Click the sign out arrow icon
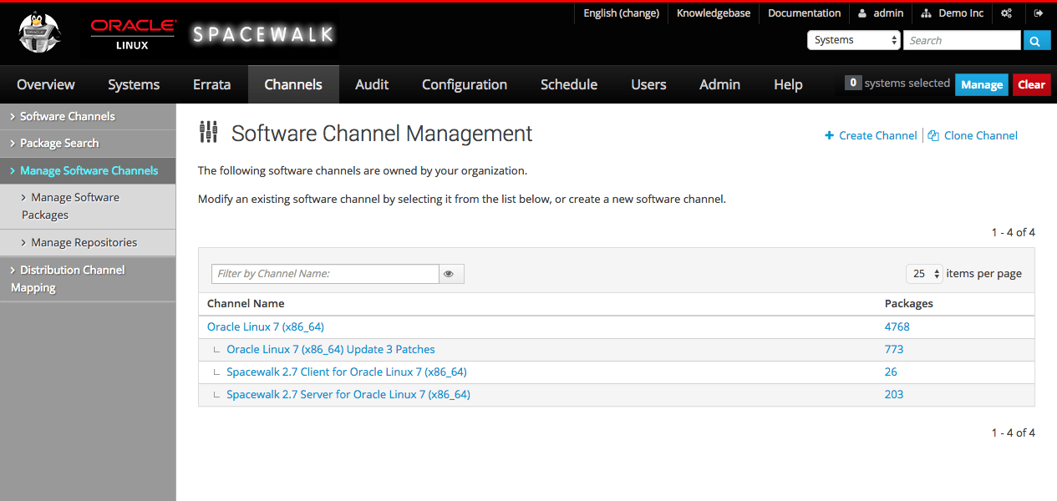The image size is (1057, 501). (x=1039, y=13)
